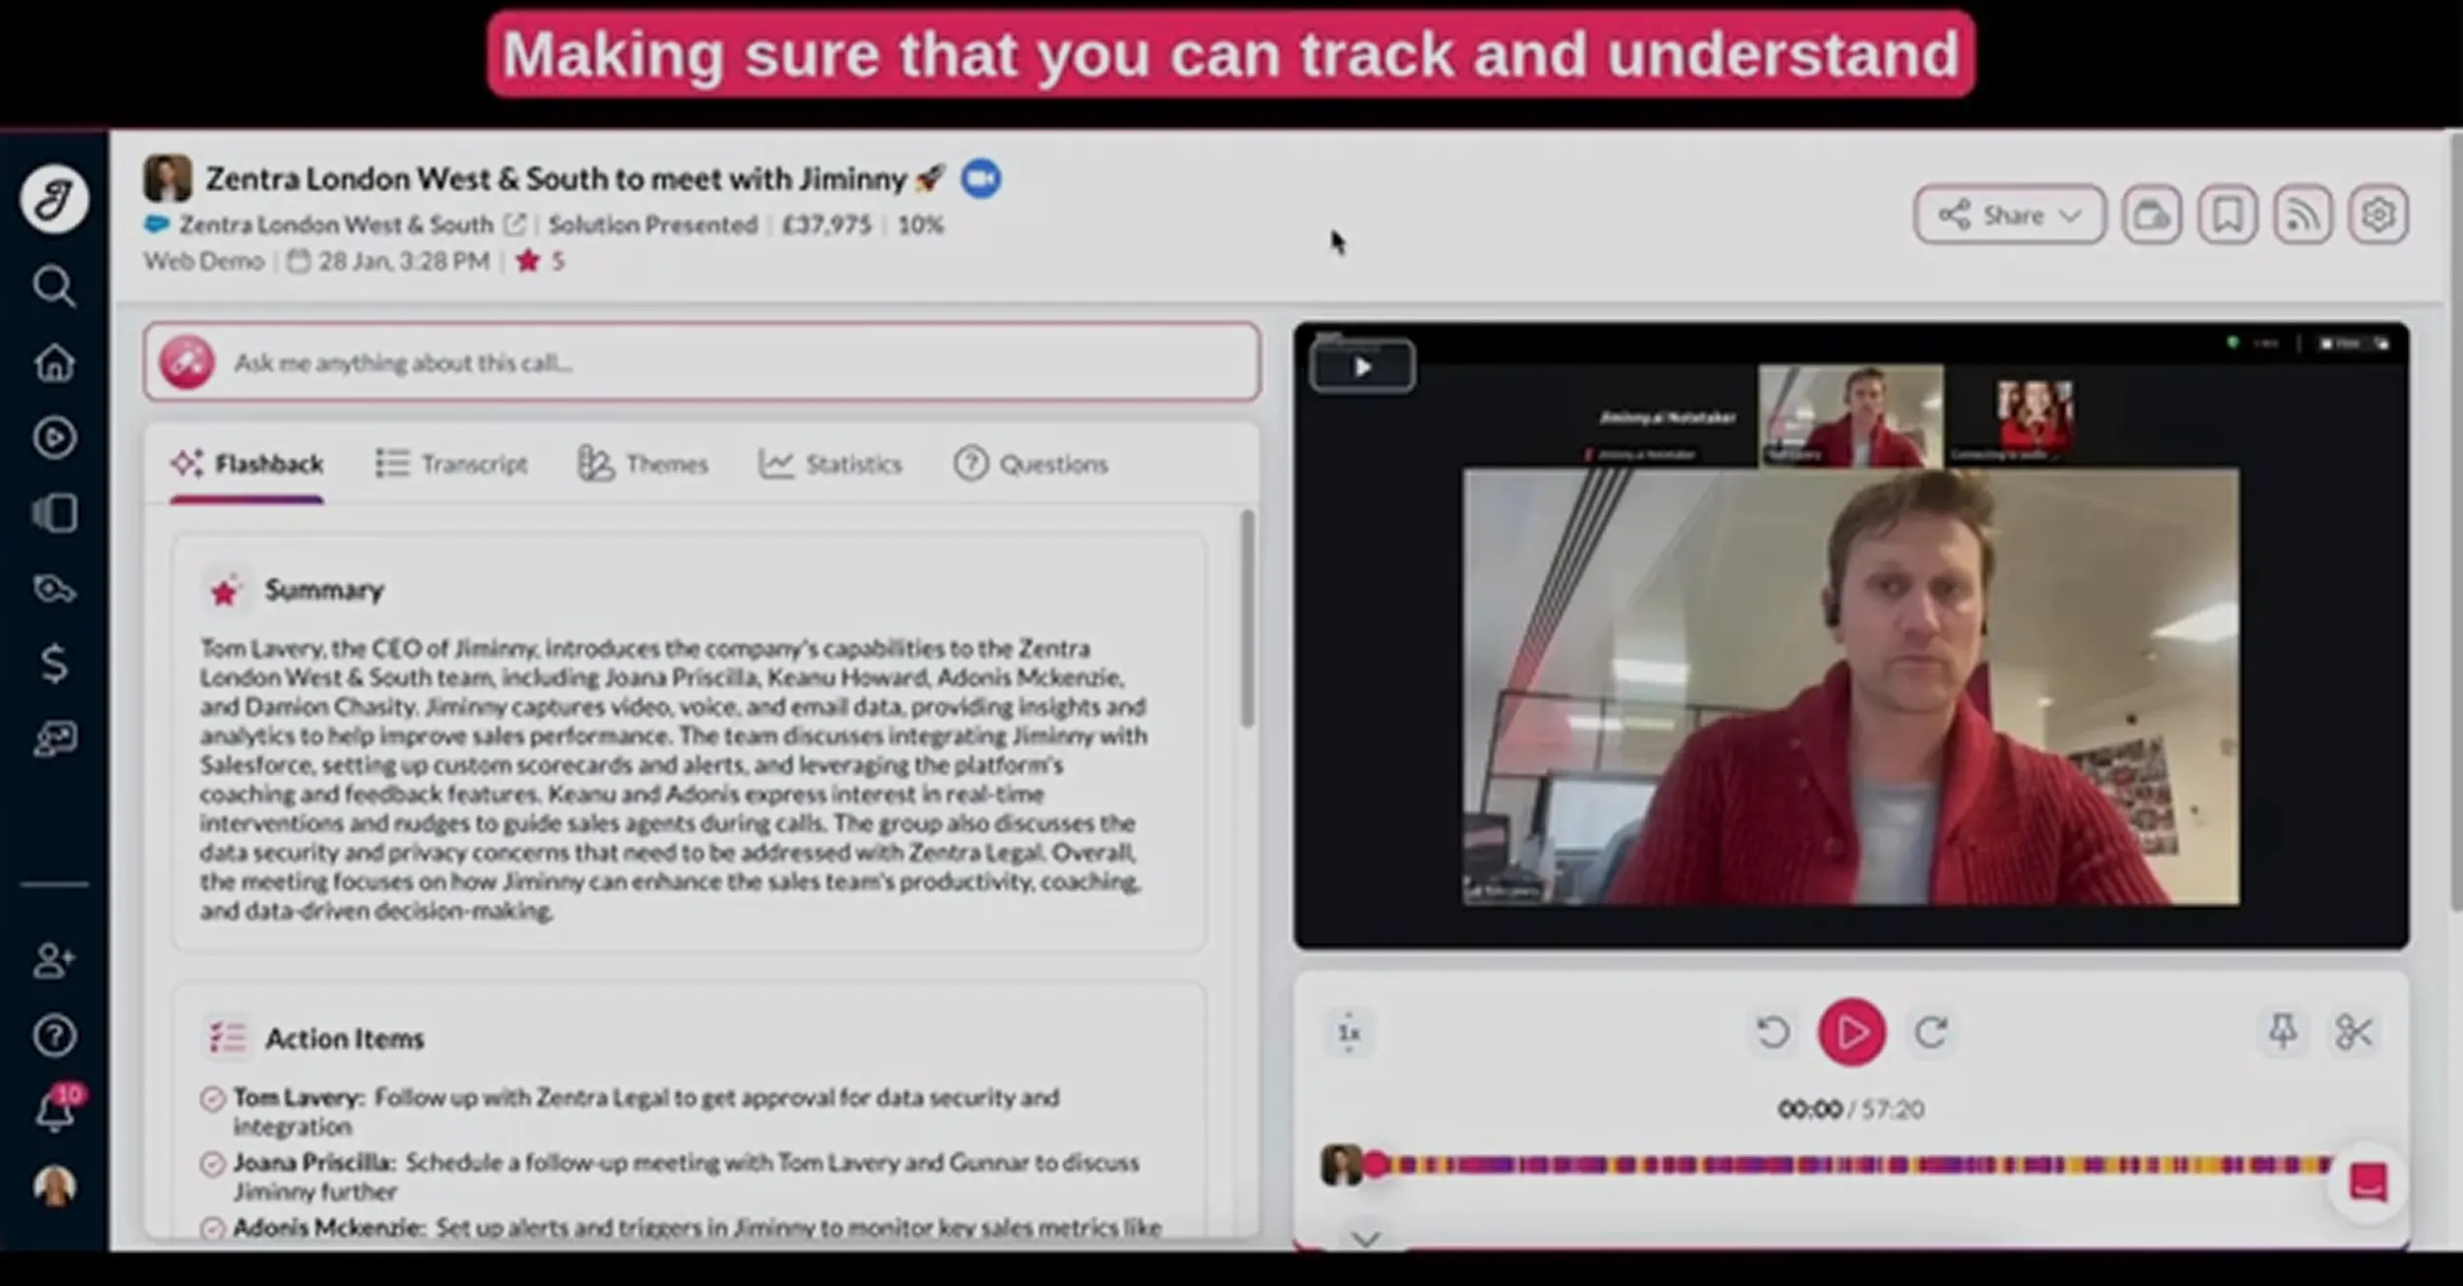
Task: Switch to the Transcript tab
Action: pos(452,464)
